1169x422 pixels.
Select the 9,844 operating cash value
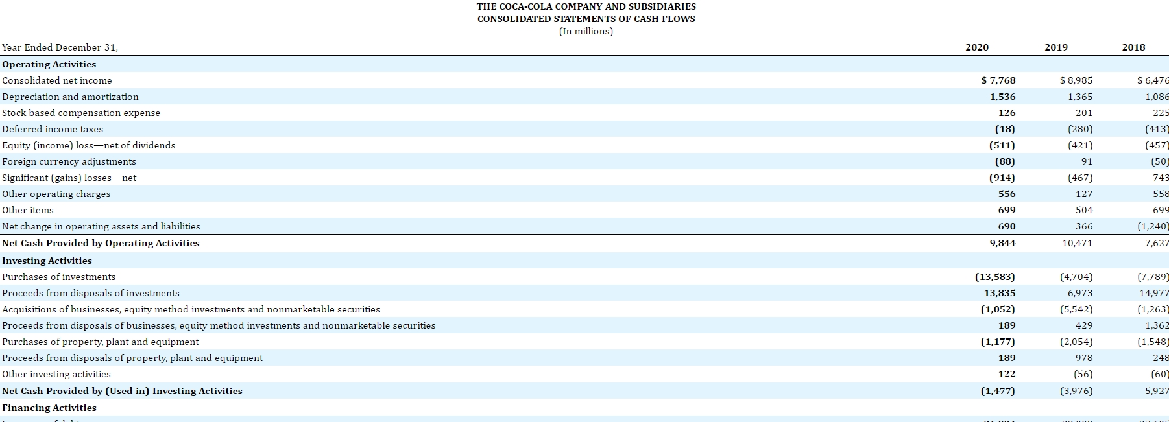pos(1003,243)
